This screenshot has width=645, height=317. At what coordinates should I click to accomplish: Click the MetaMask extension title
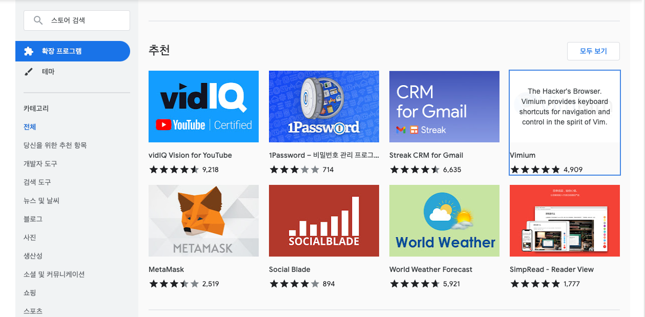pos(166,269)
